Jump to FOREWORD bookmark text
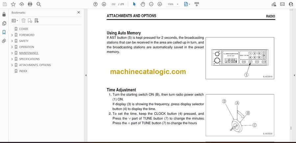The height and width of the screenshot is (143, 296). 27,35
